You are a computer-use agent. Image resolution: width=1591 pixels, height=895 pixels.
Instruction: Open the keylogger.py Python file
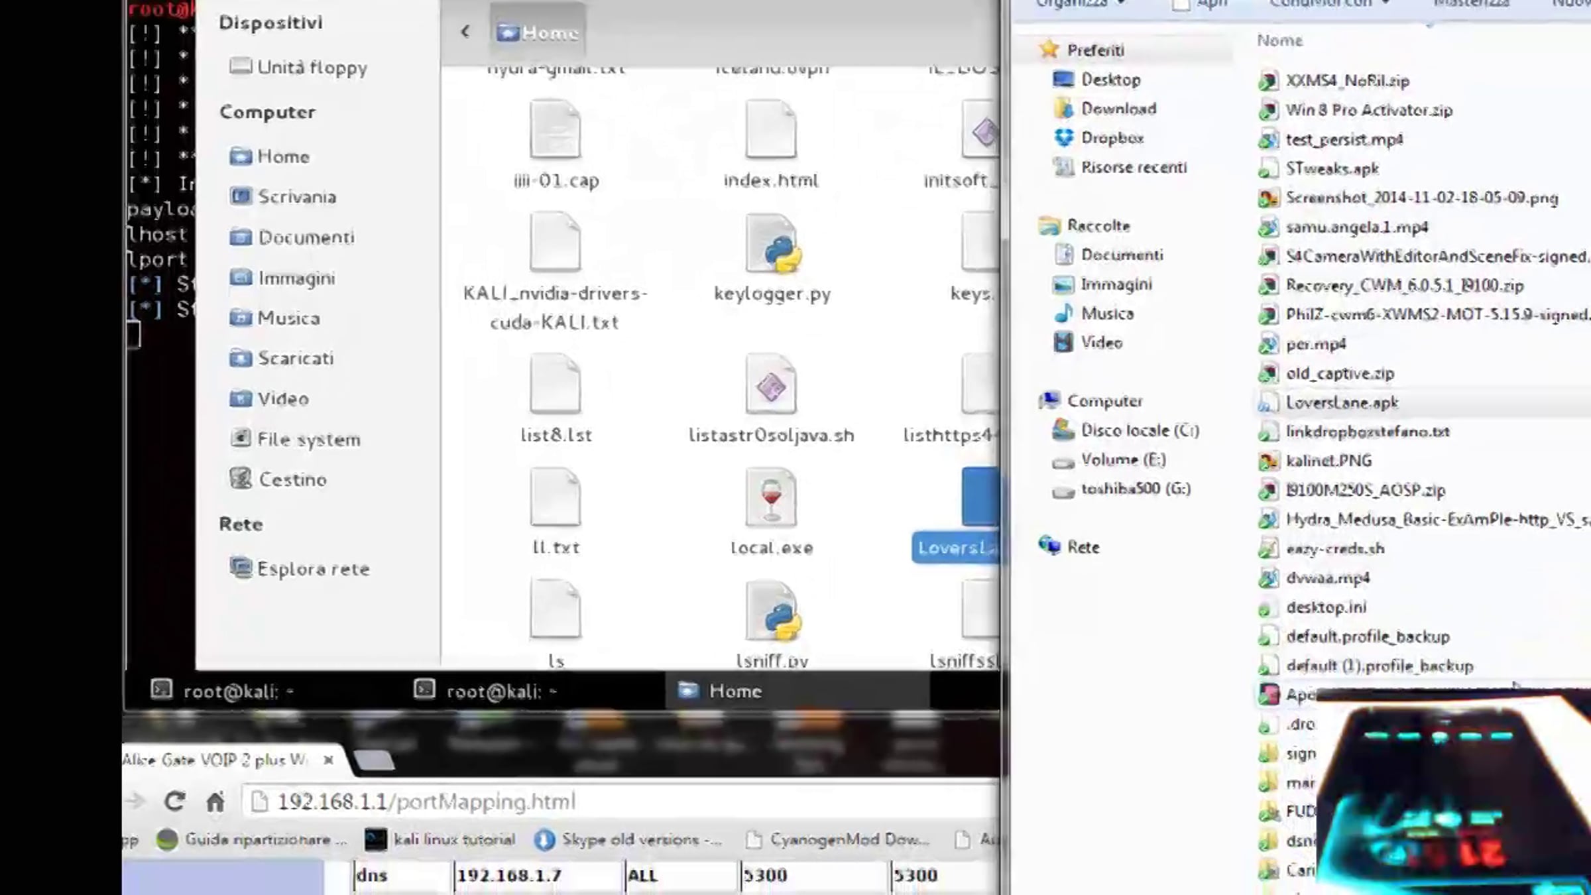pos(771,245)
